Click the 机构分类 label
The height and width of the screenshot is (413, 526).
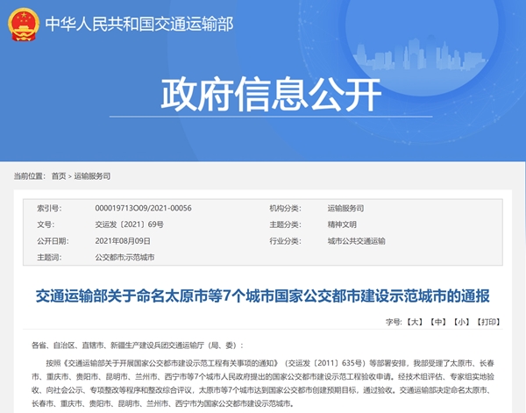click(286, 209)
